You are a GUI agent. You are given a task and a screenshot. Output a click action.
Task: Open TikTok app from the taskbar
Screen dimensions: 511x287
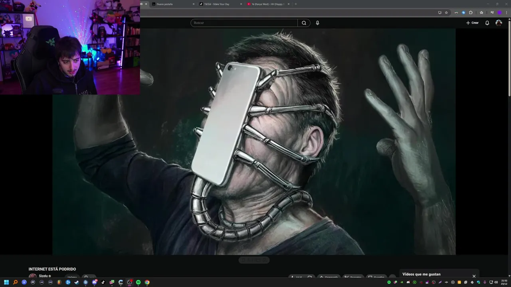[x=103, y=282]
